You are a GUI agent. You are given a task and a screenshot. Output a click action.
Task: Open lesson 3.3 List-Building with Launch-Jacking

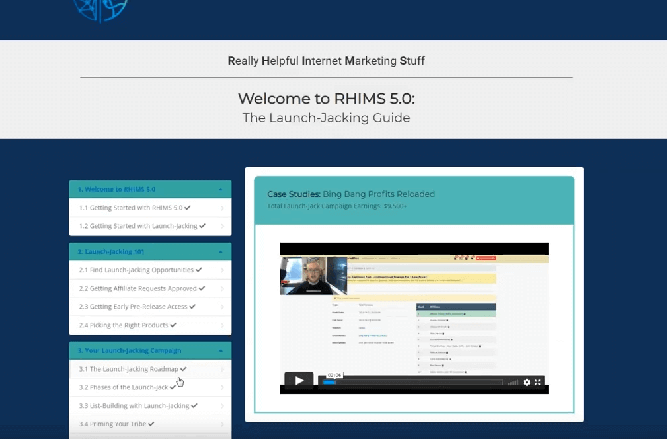click(150, 405)
